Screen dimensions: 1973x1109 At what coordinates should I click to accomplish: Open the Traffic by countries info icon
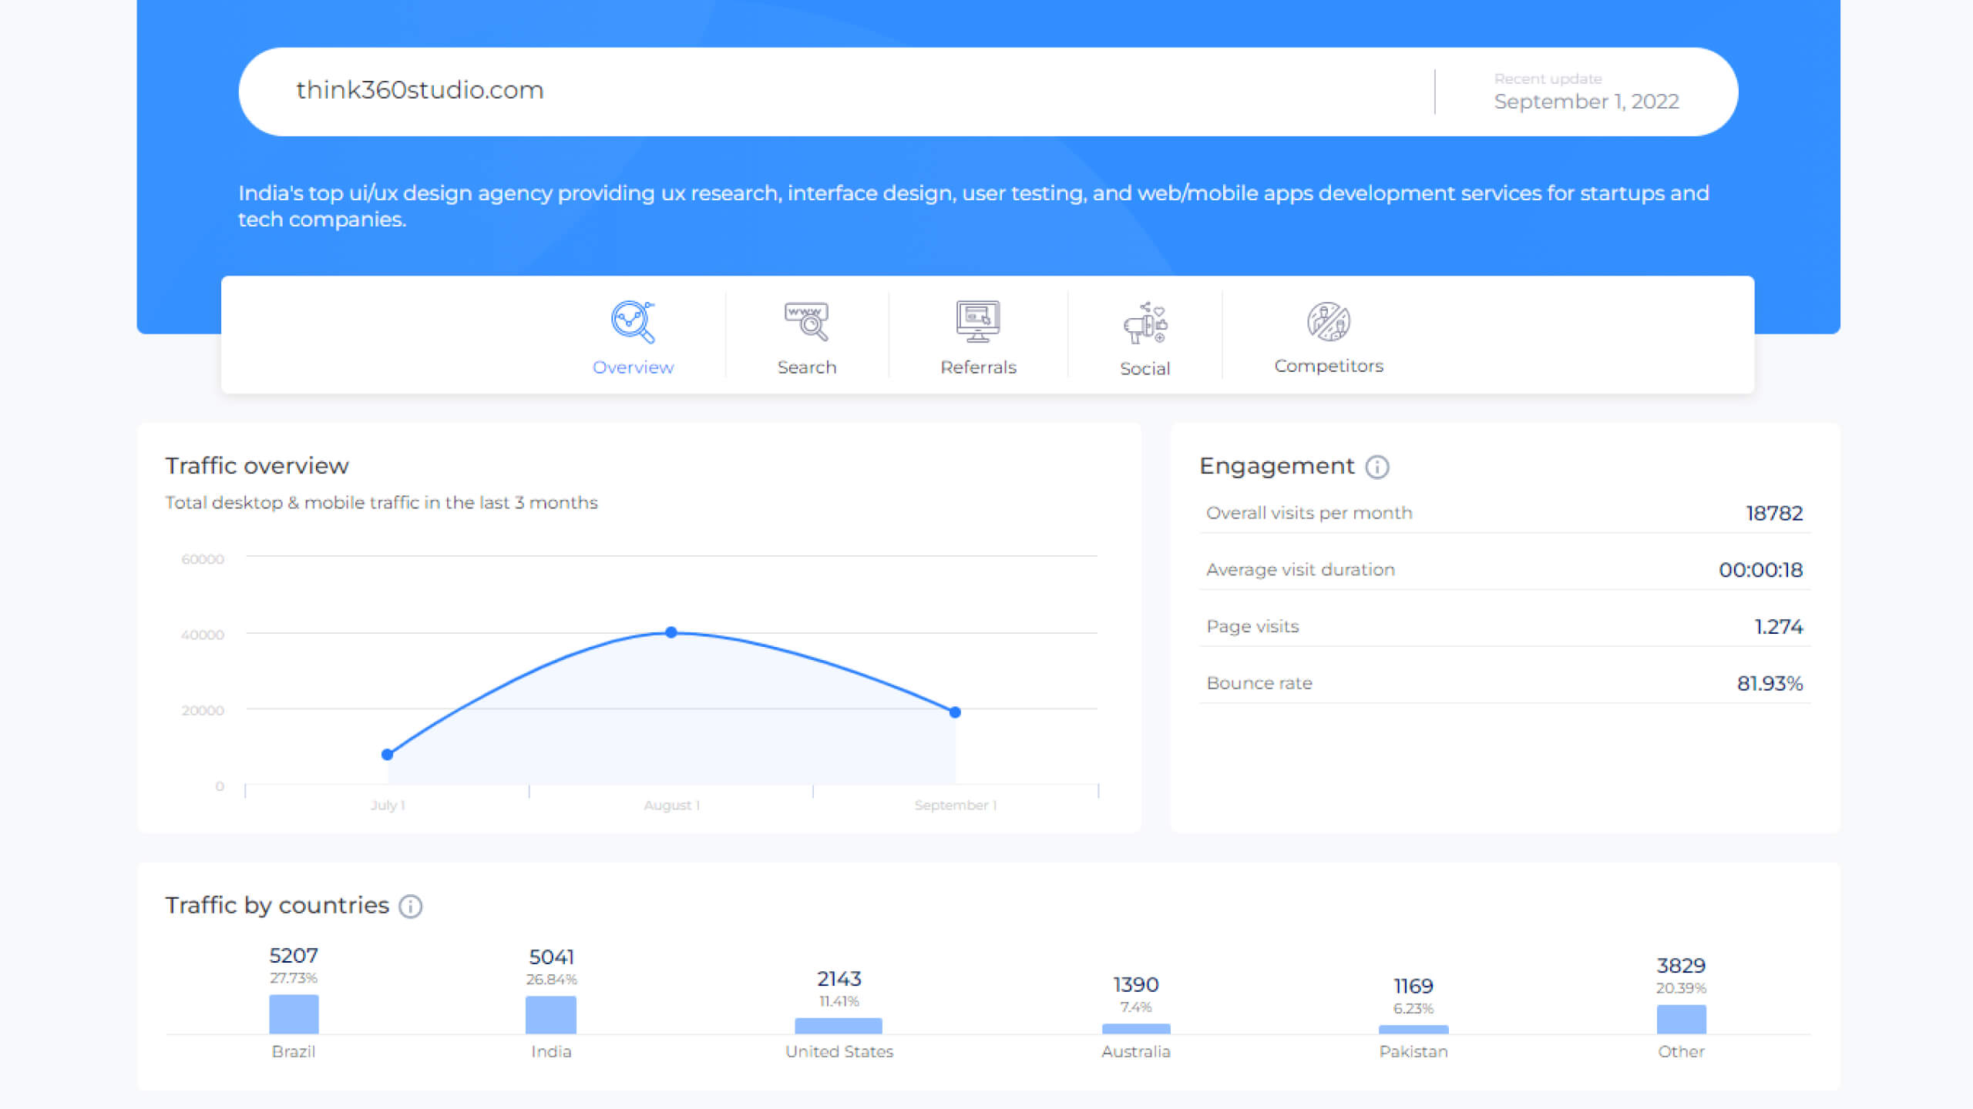click(x=410, y=906)
